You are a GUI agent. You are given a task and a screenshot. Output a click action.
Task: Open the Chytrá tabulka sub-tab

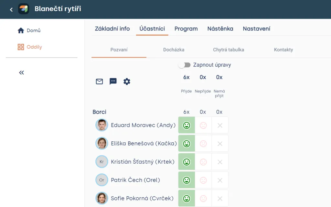tap(229, 49)
